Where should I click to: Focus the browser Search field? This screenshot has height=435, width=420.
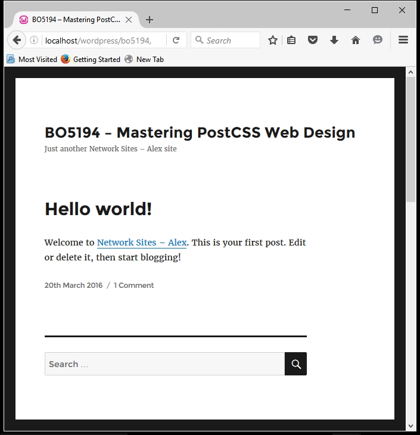coord(226,41)
